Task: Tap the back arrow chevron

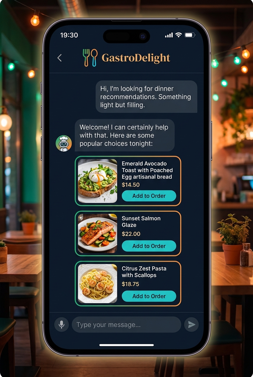Action: (x=59, y=58)
